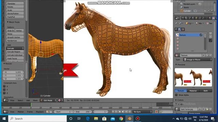Click the auto keyframe record button

coord(156,111)
